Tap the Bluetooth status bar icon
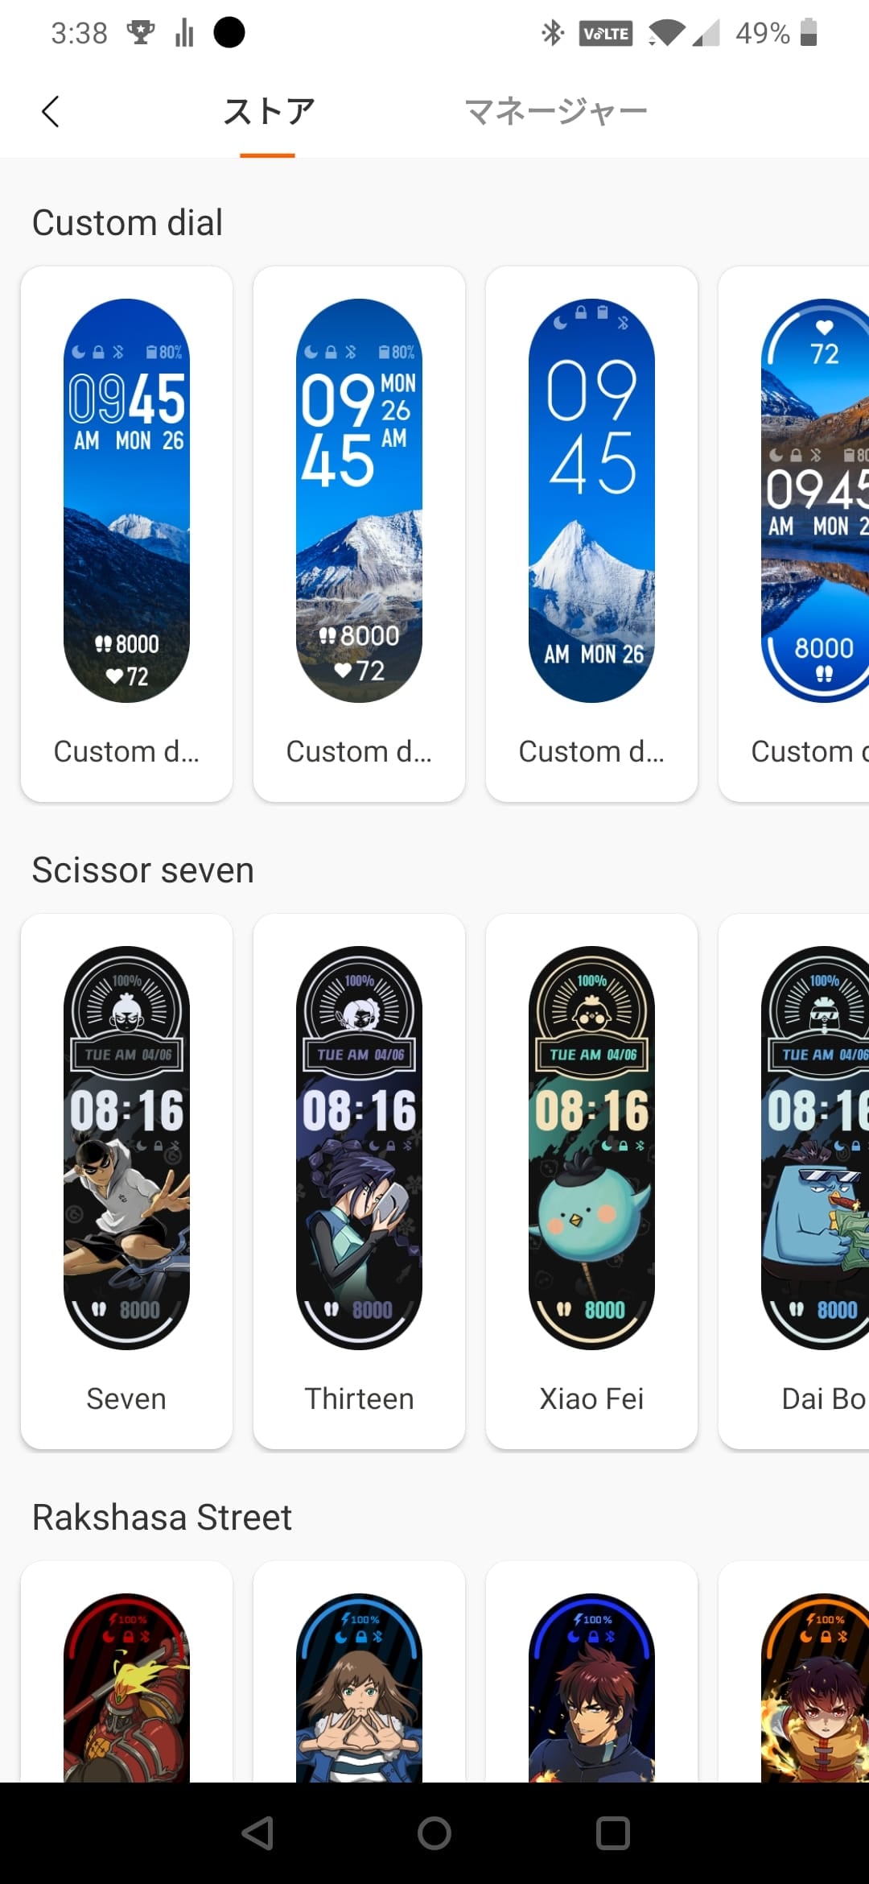Screen dimensions: 869x1884 (x=553, y=33)
